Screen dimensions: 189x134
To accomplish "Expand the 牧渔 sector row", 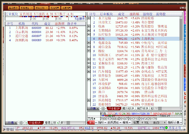I will [89, 26].
